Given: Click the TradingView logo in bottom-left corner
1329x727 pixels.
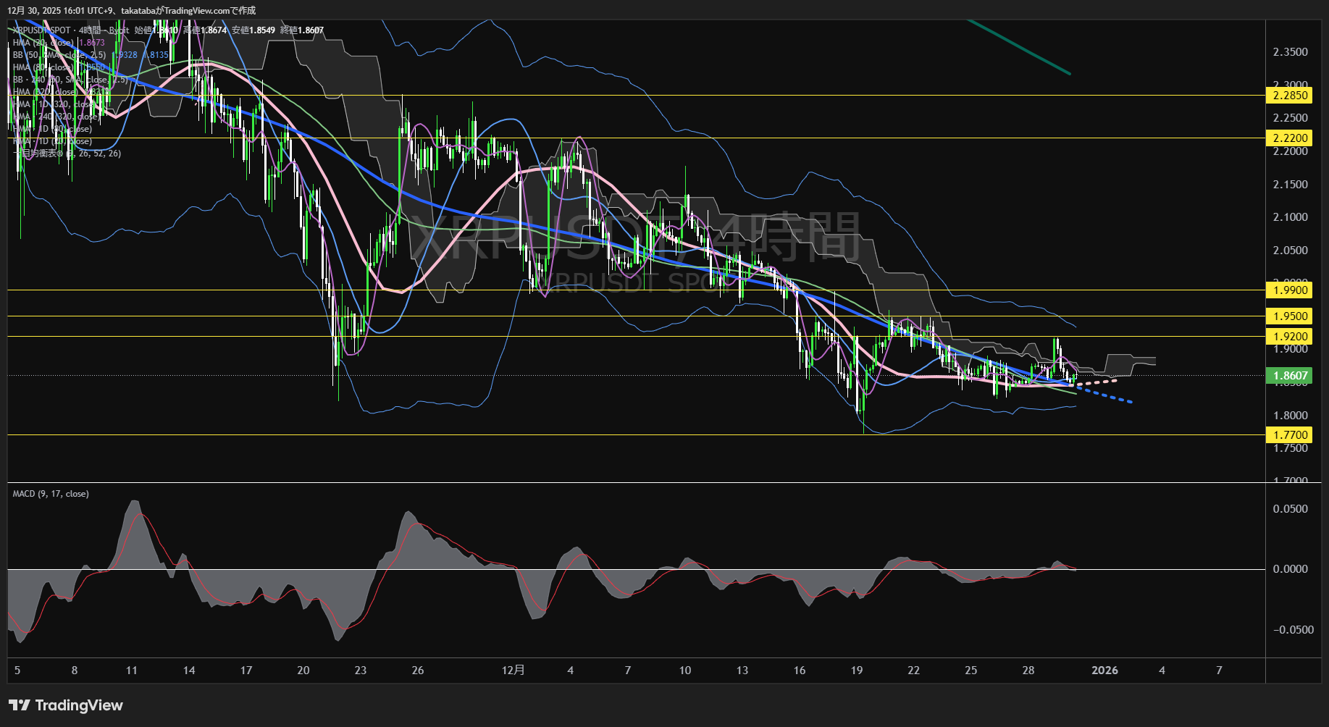Looking at the screenshot, I should pyautogui.click(x=65, y=705).
